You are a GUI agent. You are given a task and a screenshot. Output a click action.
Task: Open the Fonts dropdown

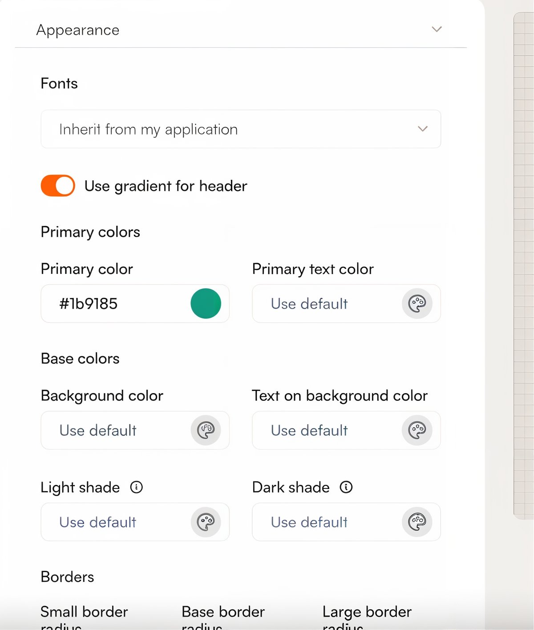[x=241, y=129]
